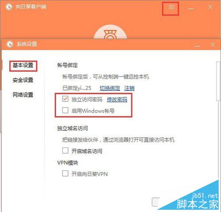Enable the 启用Windows帐号 checkbox
The image size is (221, 212).
[x=65, y=110]
